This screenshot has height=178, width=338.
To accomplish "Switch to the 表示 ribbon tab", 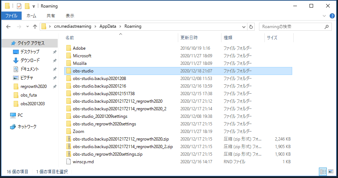I will 70,16.
